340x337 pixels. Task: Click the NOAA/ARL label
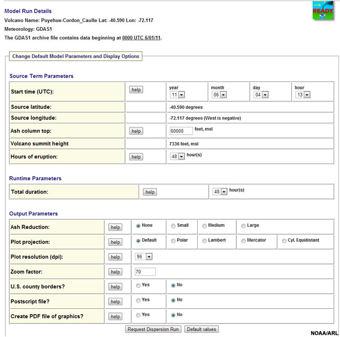[x=324, y=333]
